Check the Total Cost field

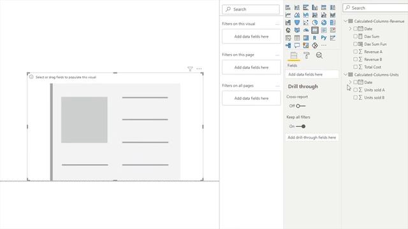(x=355, y=67)
